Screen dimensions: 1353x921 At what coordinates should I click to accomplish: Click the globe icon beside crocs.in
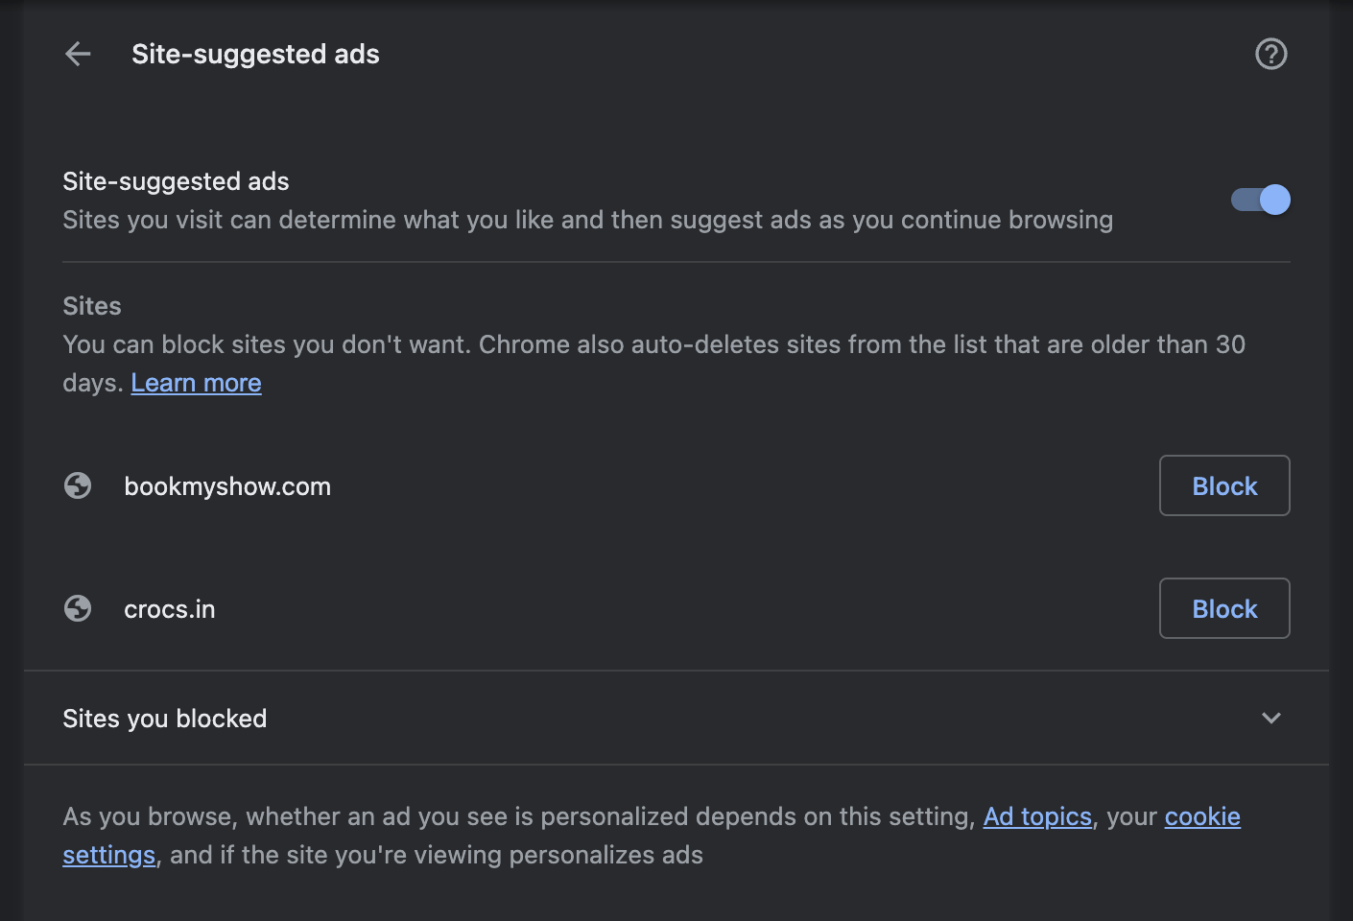(77, 608)
